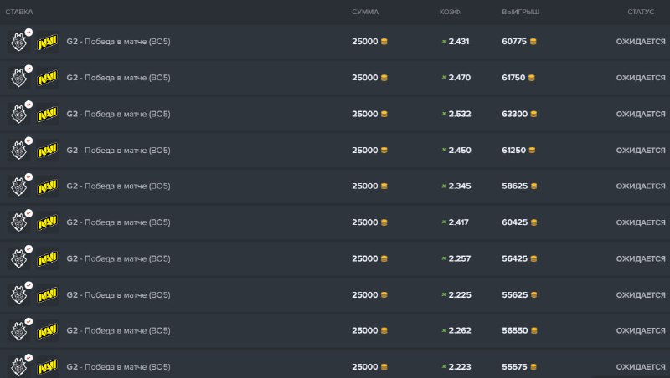
Task: Sort by the СУММА column header
Action: (364, 12)
